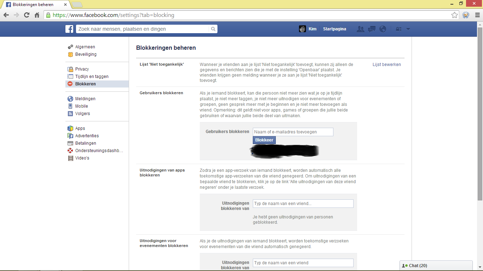Reload the page in the browser
The image size is (483, 271).
[x=27, y=15]
